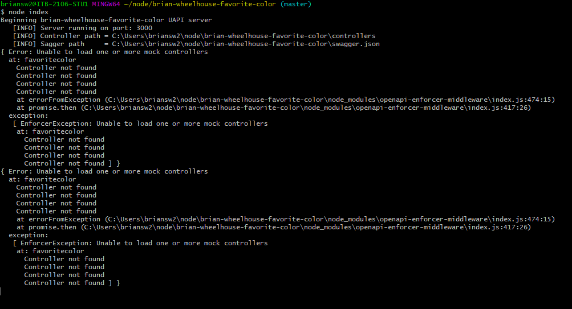Image resolution: width=572 pixels, height=309 pixels.
Task: Click the Controller path controllers folder line
Action: [194, 36]
